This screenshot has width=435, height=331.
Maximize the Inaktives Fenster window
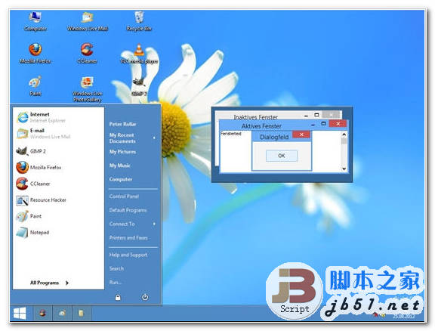tap(316, 115)
